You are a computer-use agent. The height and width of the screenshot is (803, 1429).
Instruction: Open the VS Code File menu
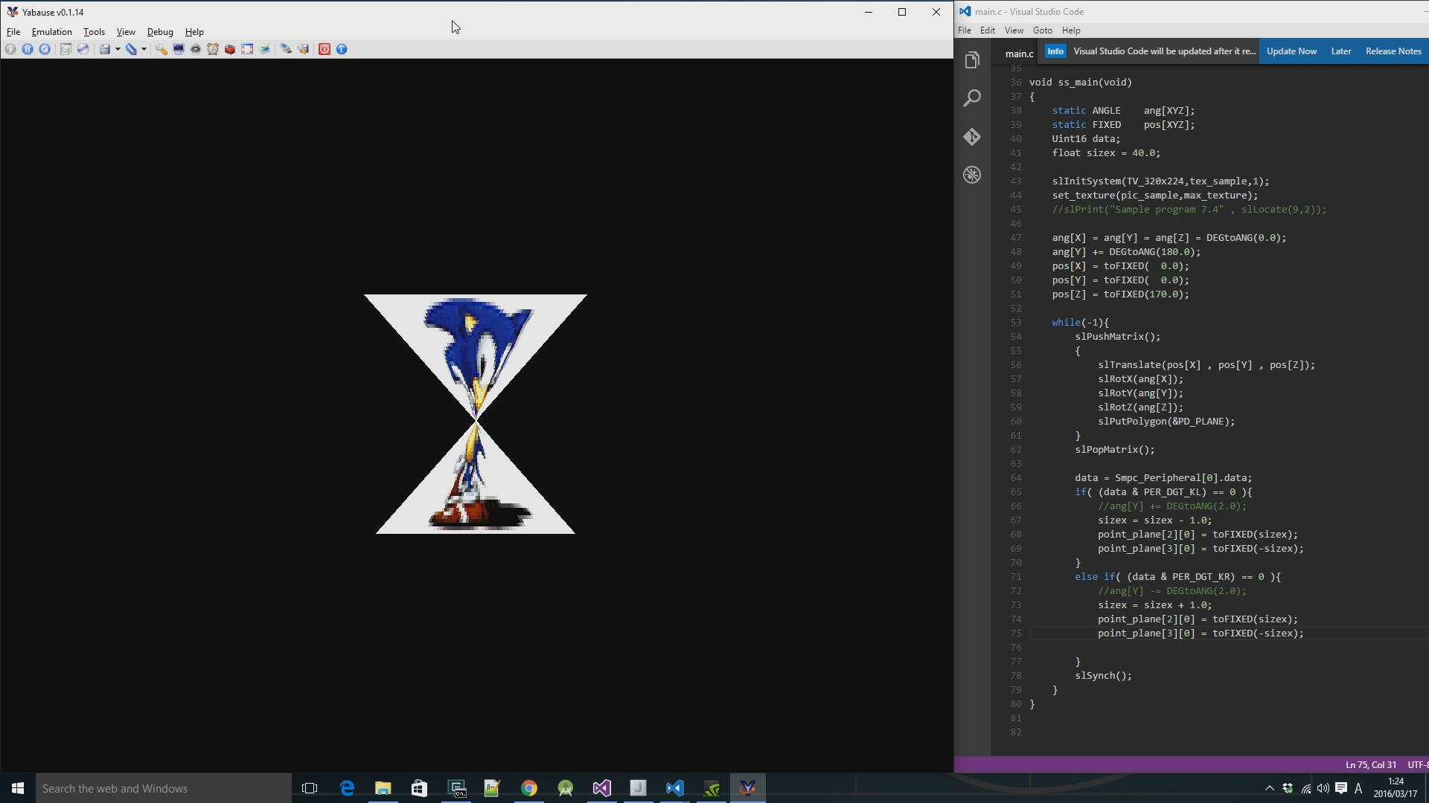click(965, 30)
